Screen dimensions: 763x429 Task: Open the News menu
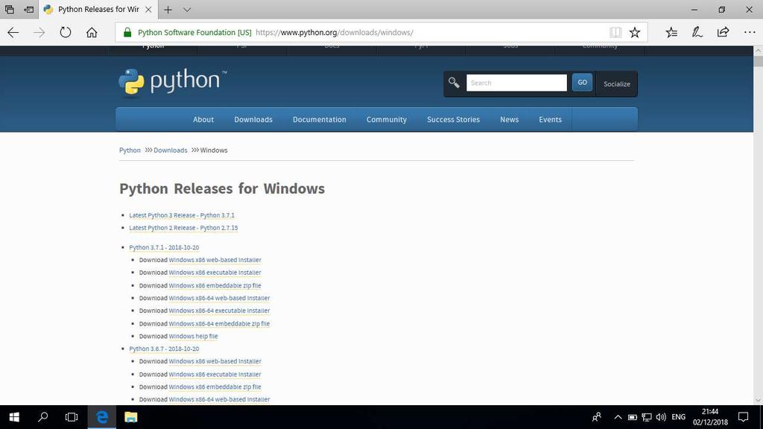point(509,120)
